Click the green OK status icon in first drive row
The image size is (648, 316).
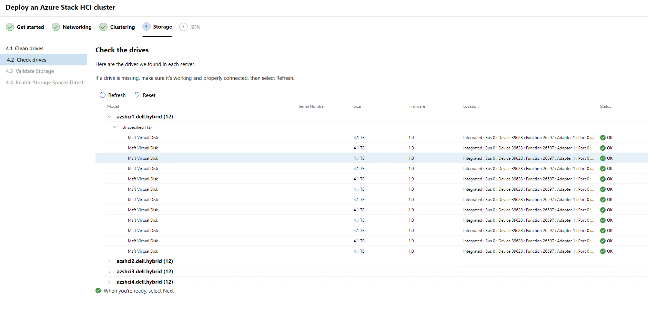pos(603,138)
